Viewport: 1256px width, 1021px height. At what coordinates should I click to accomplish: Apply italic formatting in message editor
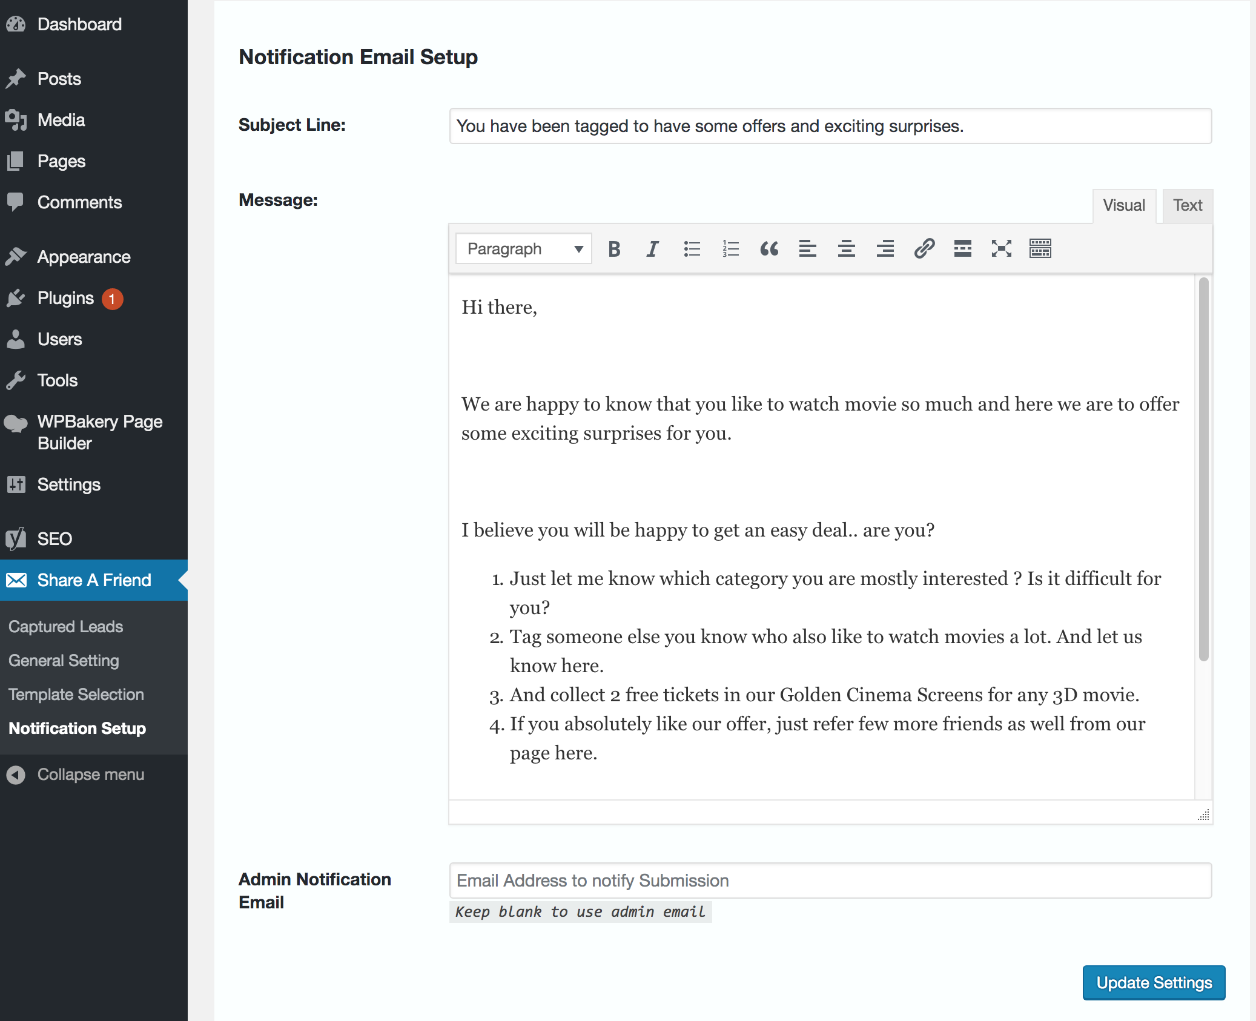pyautogui.click(x=652, y=249)
